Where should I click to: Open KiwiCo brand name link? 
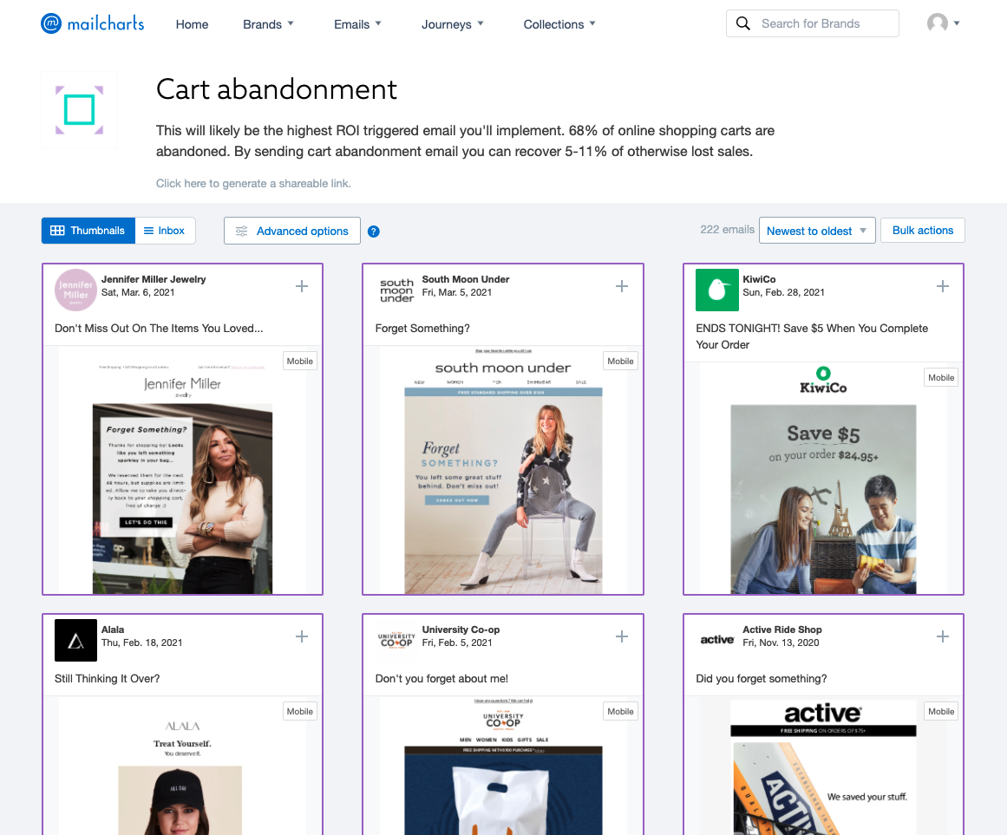click(759, 279)
